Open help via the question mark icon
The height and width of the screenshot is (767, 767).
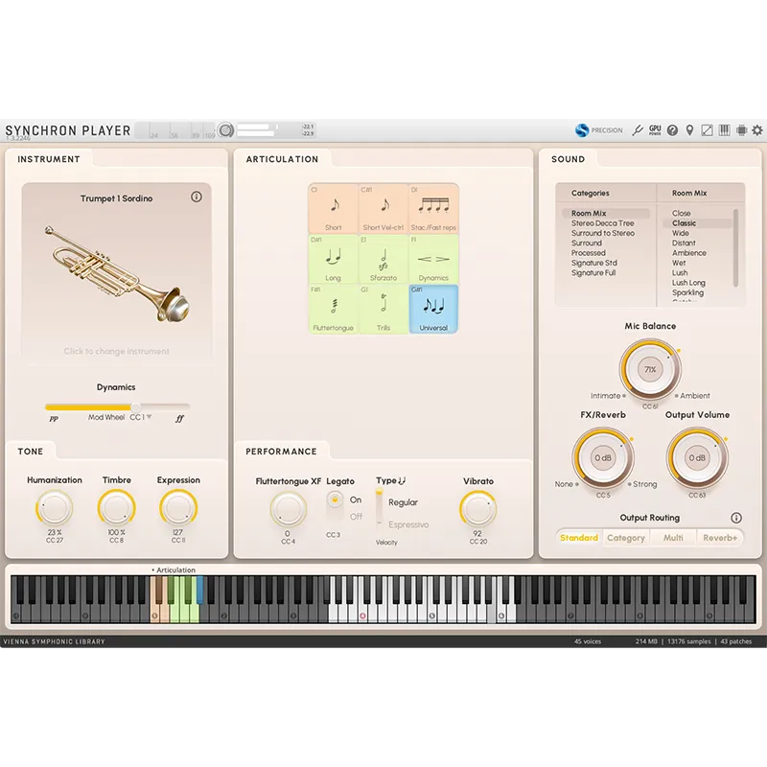point(673,130)
